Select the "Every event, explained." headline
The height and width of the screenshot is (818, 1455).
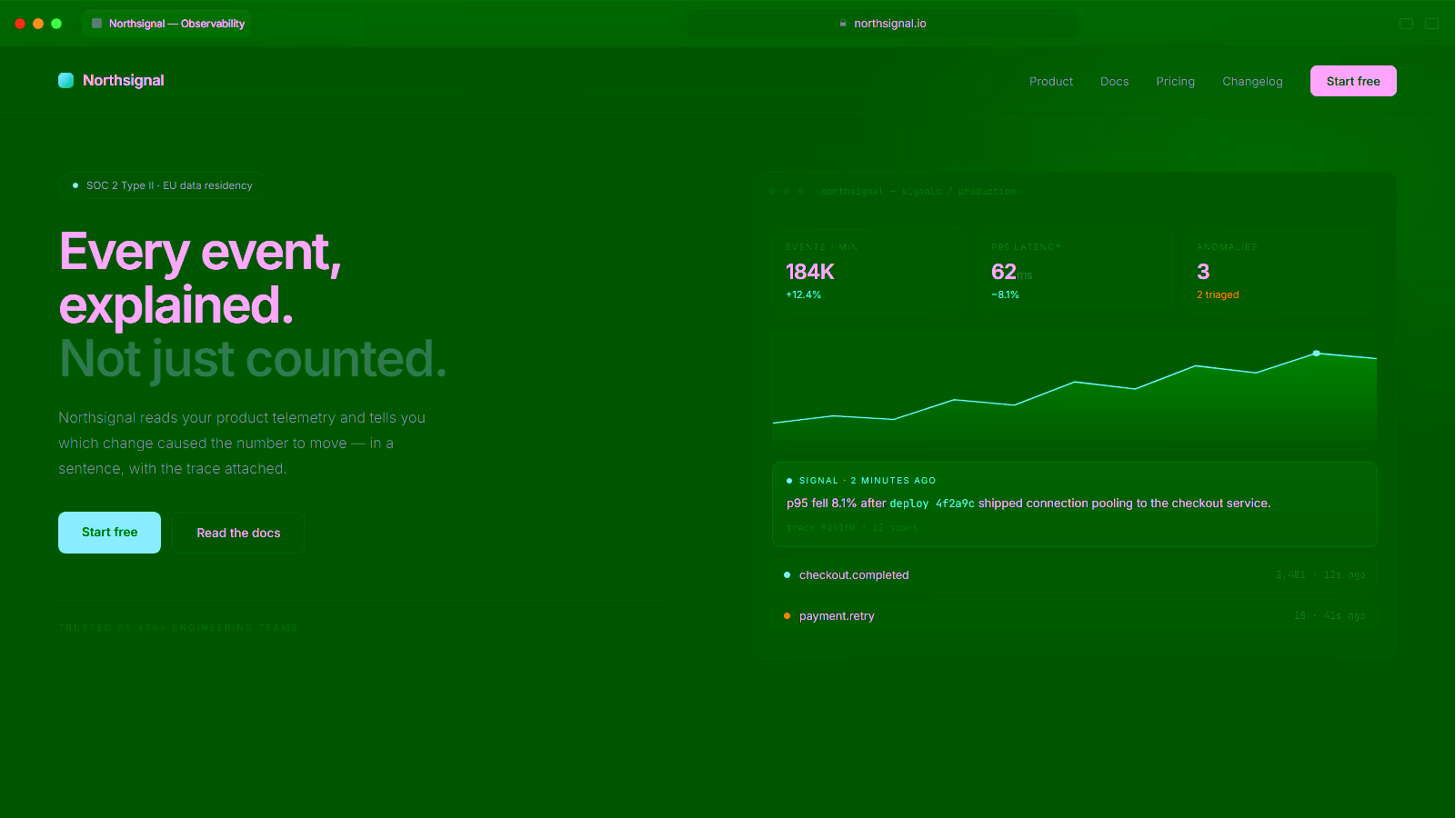(x=200, y=278)
